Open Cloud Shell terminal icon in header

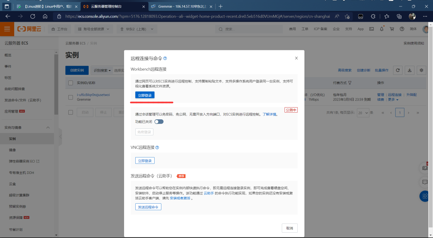tap(371, 29)
